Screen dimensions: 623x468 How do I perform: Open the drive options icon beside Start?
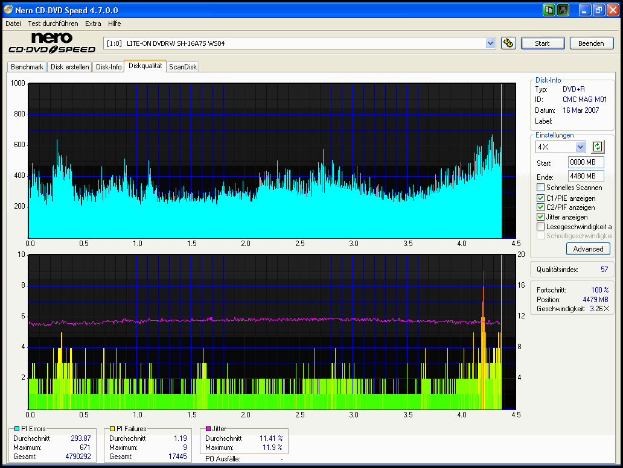(x=508, y=43)
